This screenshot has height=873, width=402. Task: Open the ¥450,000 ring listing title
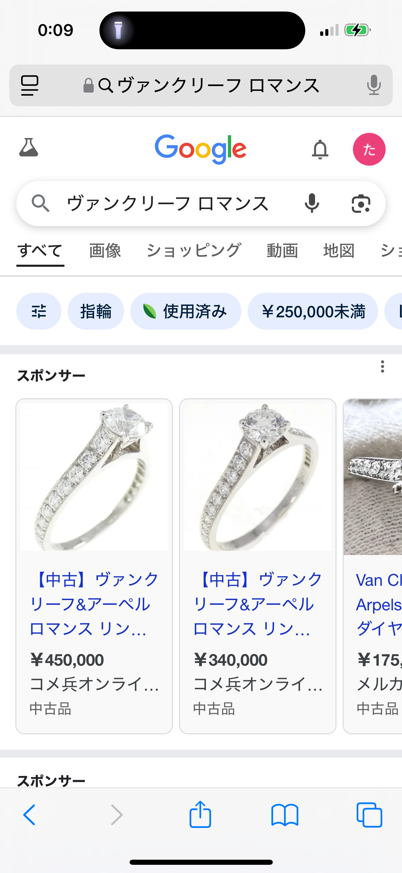pos(94,604)
